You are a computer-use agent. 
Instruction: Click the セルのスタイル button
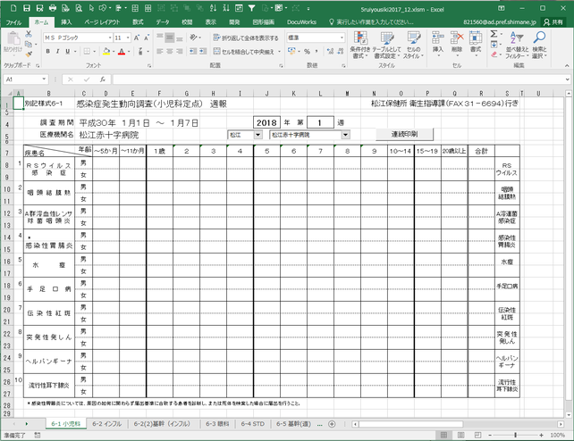point(413,46)
